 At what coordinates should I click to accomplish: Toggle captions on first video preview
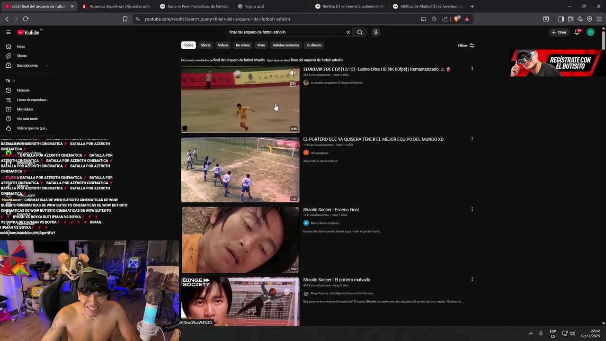[x=293, y=84]
